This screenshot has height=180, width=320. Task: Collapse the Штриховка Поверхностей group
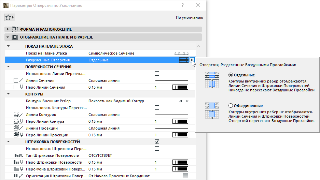(9, 141)
